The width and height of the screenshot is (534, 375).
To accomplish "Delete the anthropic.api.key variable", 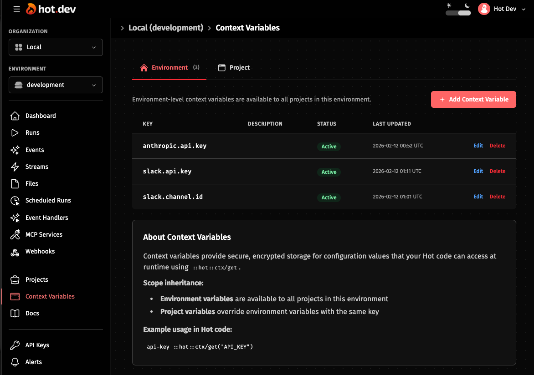I will tap(497, 146).
